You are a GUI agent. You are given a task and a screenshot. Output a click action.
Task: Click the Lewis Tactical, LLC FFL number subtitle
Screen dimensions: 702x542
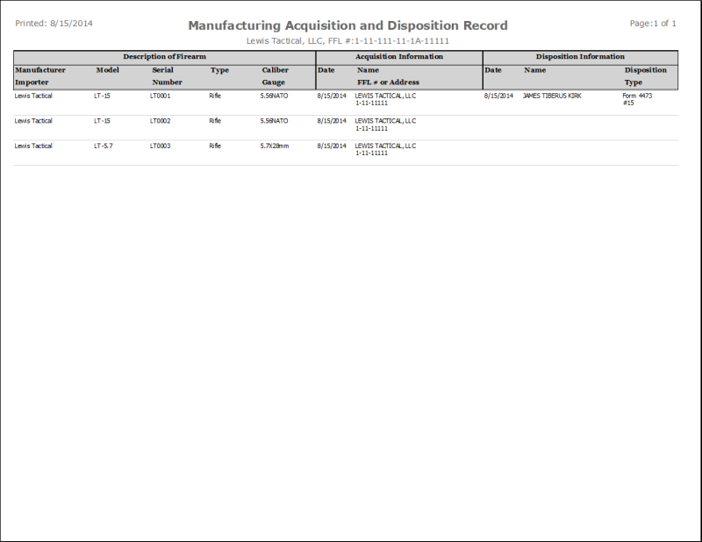[347, 40]
